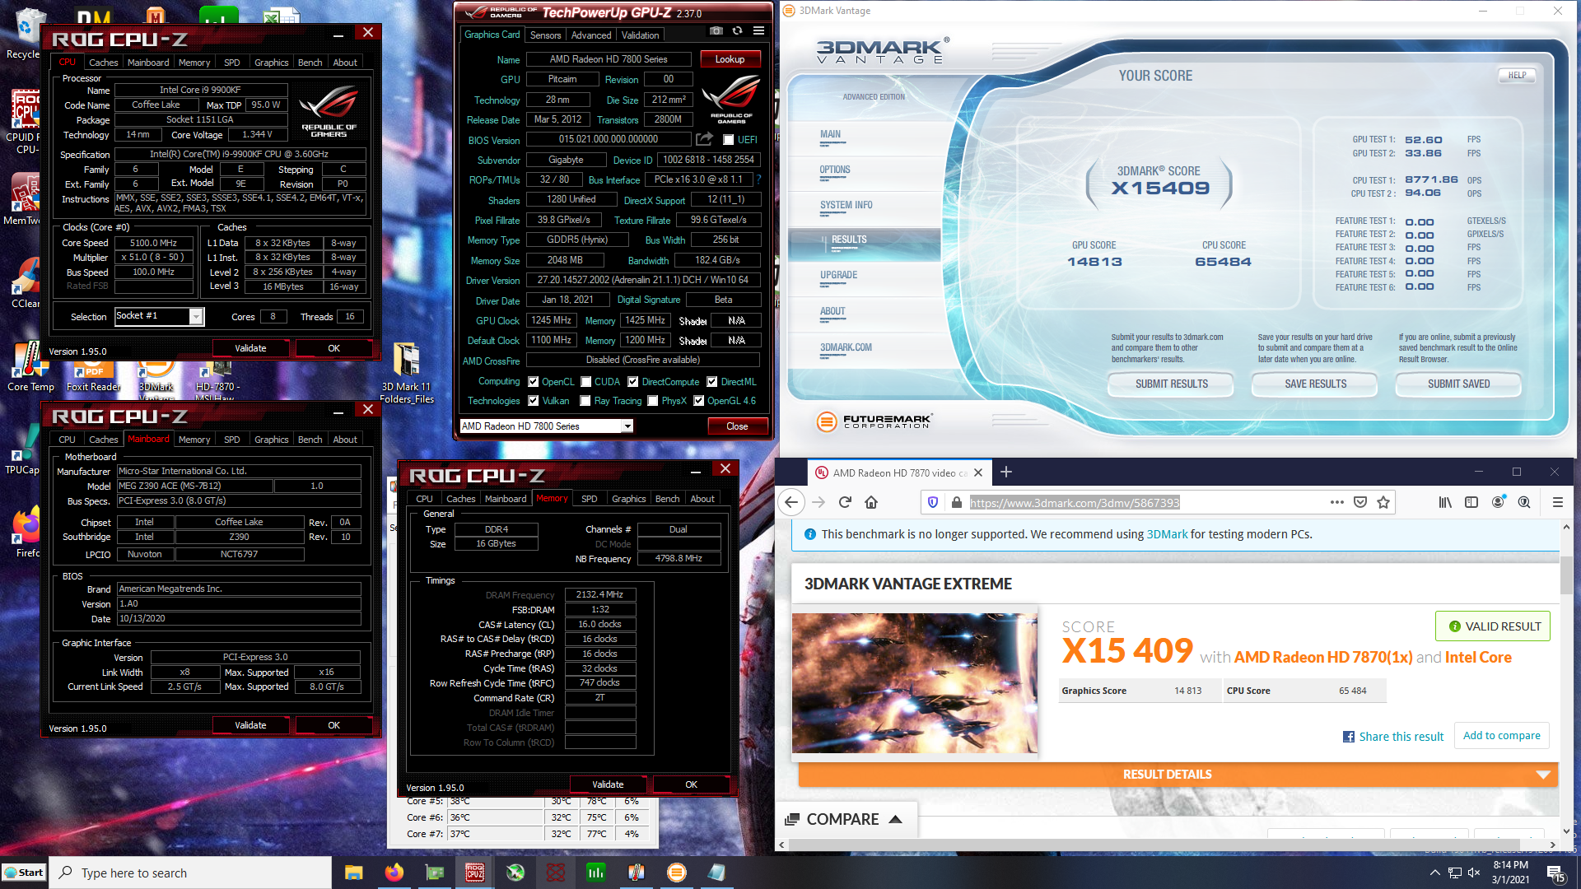1581x889 pixels.
Task: Select SYSTEM INFO in 3DMark Vantage sidebar
Action: [846, 206]
